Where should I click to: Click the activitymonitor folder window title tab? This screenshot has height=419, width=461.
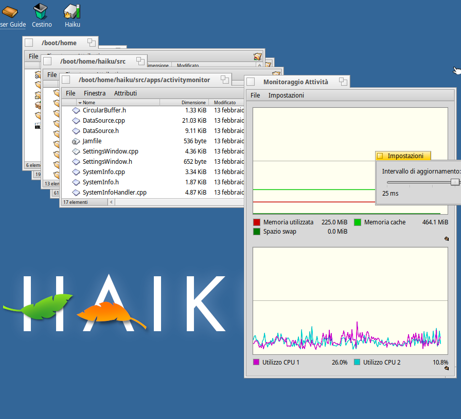click(x=145, y=80)
